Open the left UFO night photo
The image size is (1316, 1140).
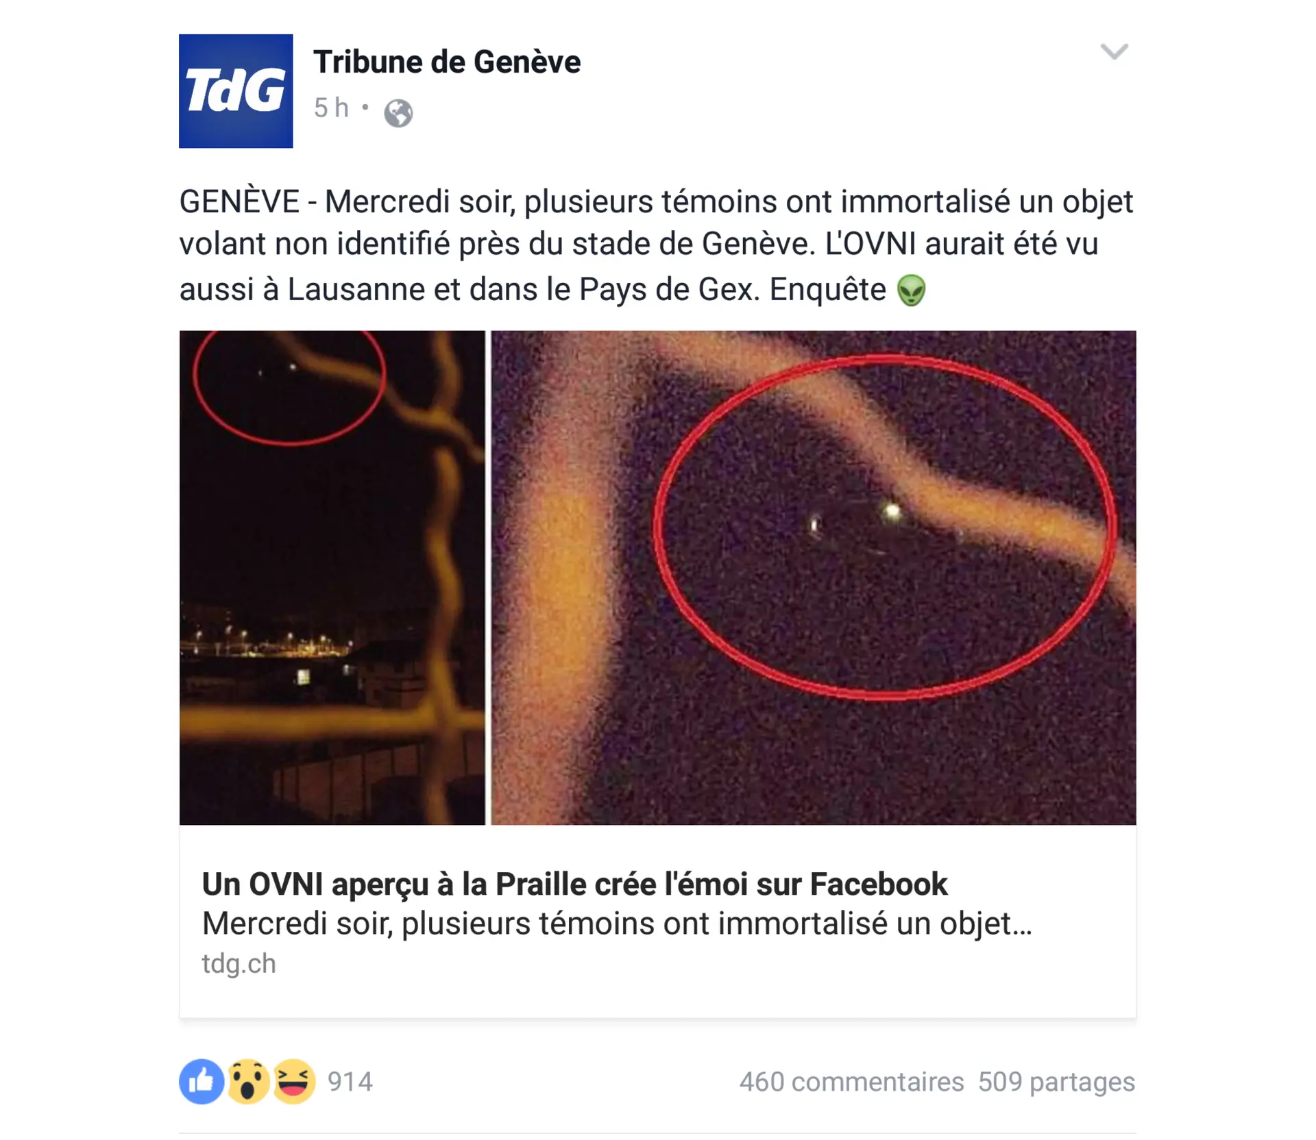point(332,578)
